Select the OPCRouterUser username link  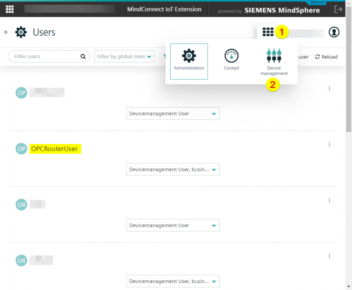[x=55, y=149]
